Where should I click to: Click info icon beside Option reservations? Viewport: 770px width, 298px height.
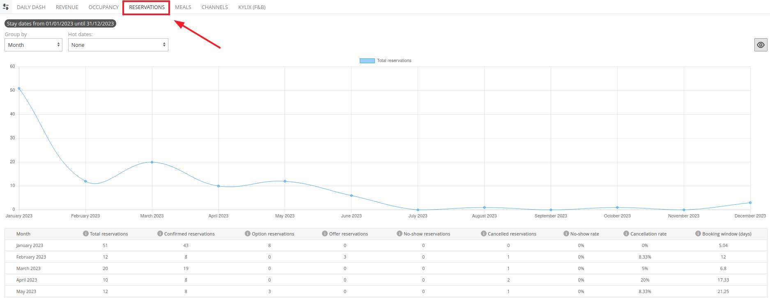tap(247, 233)
